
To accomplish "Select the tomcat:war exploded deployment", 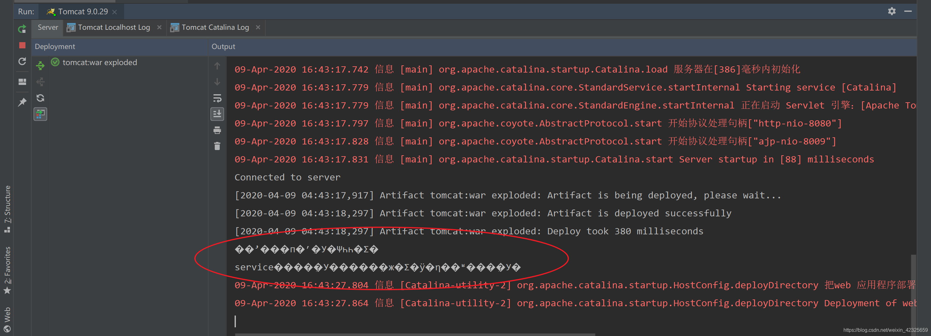I will pos(99,62).
